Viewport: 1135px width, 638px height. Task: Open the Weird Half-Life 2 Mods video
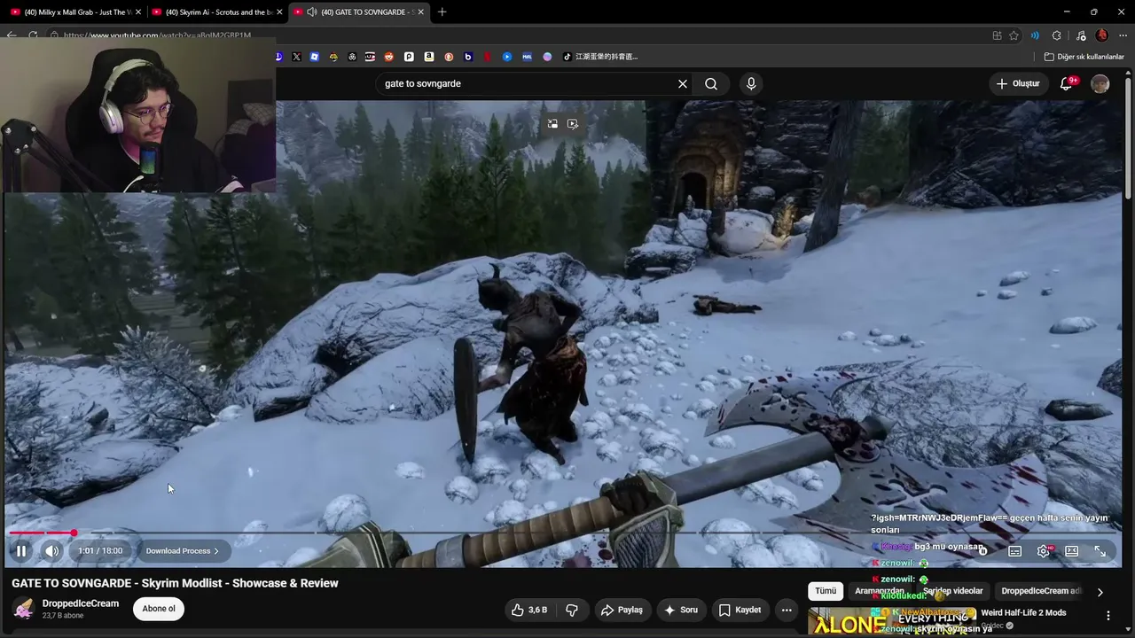click(1023, 613)
